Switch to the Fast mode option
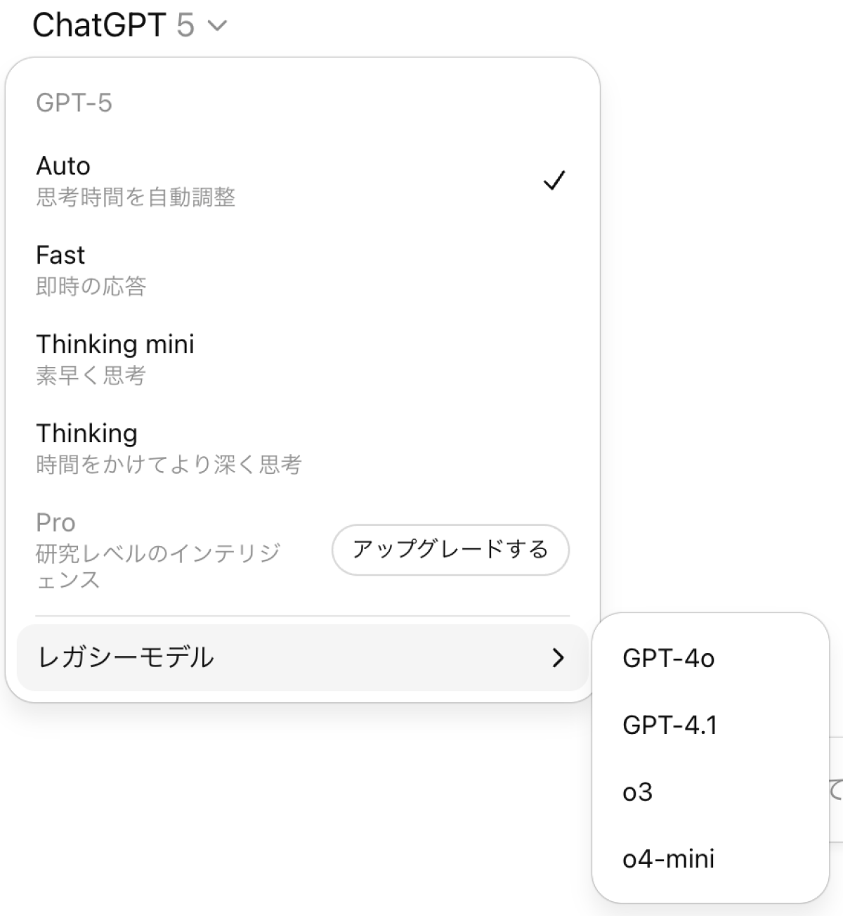Screen dimensions: 843x916 point(60,255)
